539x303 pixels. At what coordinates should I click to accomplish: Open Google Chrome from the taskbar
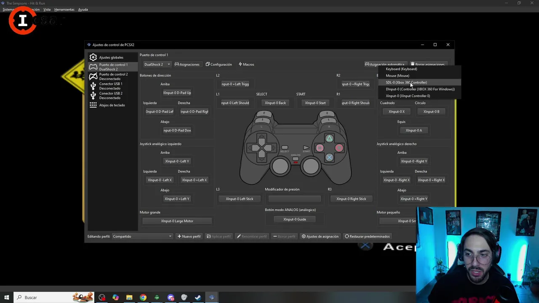coord(143,298)
